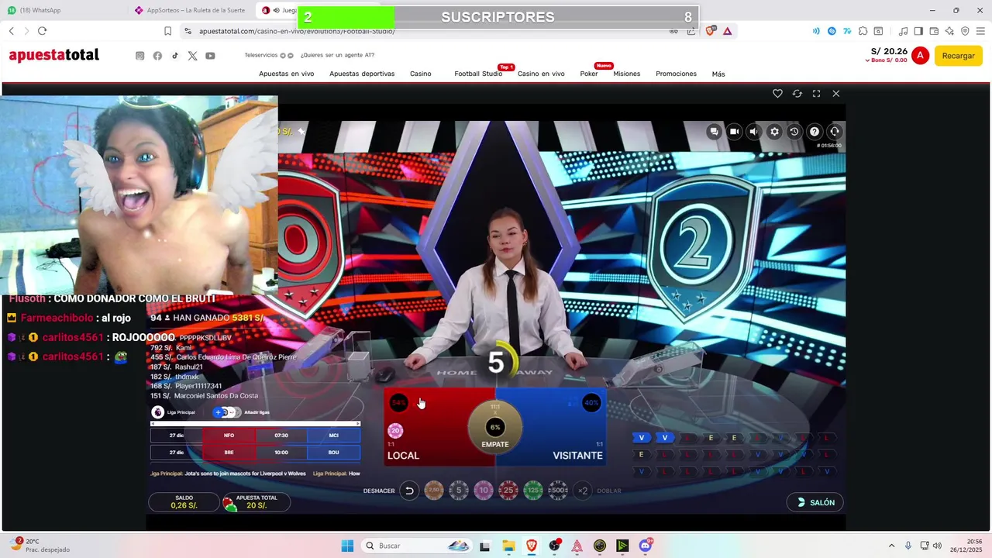The width and height of the screenshot is (992, 558).
Task: Click the browser address bar URL
Action: [297, 31]
